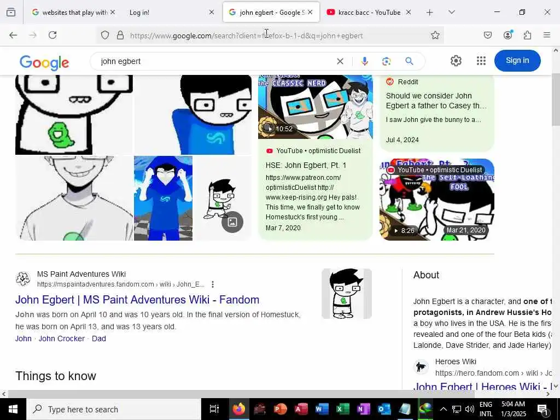Open John Egbert thumbnail beside wiki result
This screenshot has width=560, height=420.
[346, 294]
